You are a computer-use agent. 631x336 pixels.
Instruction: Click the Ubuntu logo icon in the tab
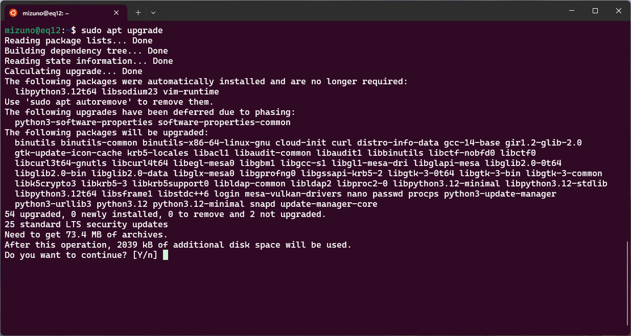pyautogui.click(x=13, y=13)
